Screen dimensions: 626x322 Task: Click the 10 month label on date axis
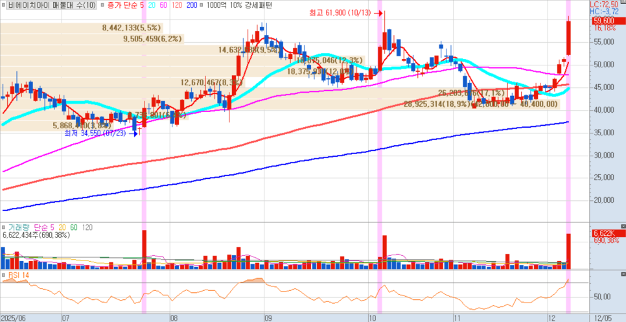[x=373, y=318]
